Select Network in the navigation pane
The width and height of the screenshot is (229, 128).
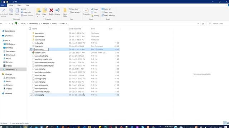[8, 94]
